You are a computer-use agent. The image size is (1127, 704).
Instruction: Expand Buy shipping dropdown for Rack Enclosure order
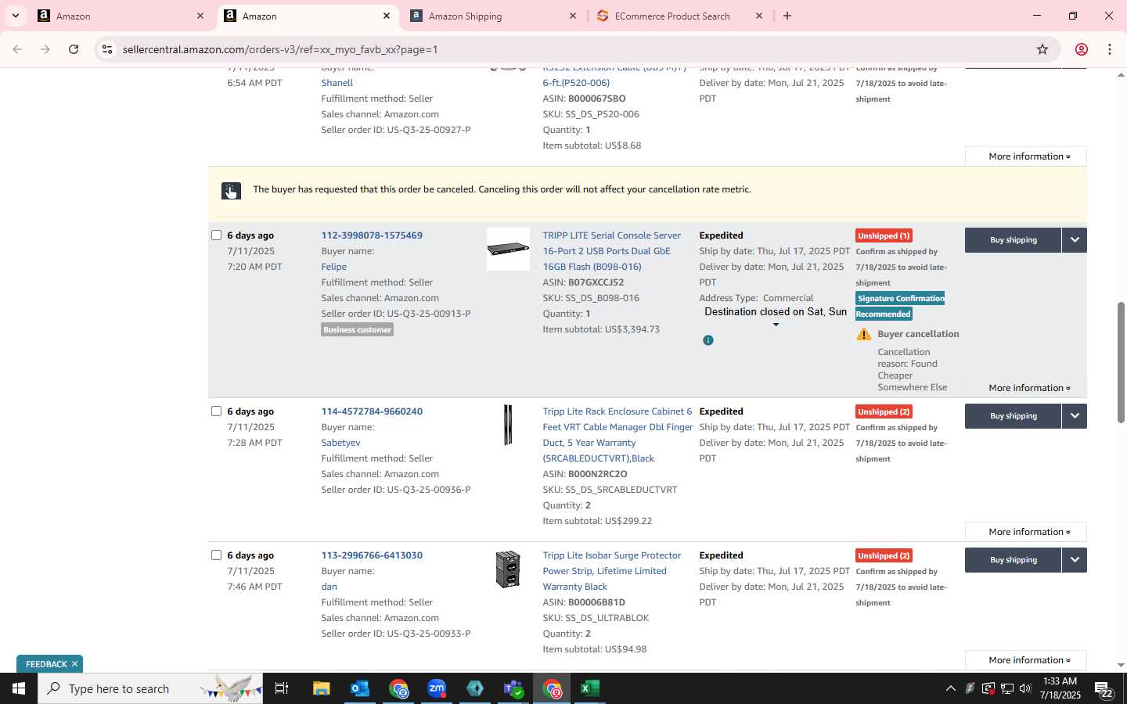click(1075, 416)
